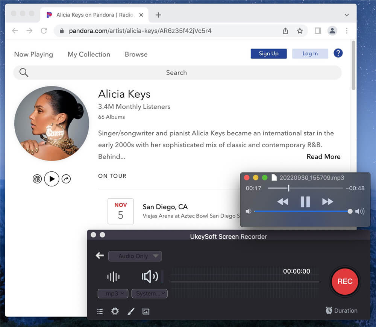
Task: Open UkeySoft settings gear
Action: (x=115, y=311)
